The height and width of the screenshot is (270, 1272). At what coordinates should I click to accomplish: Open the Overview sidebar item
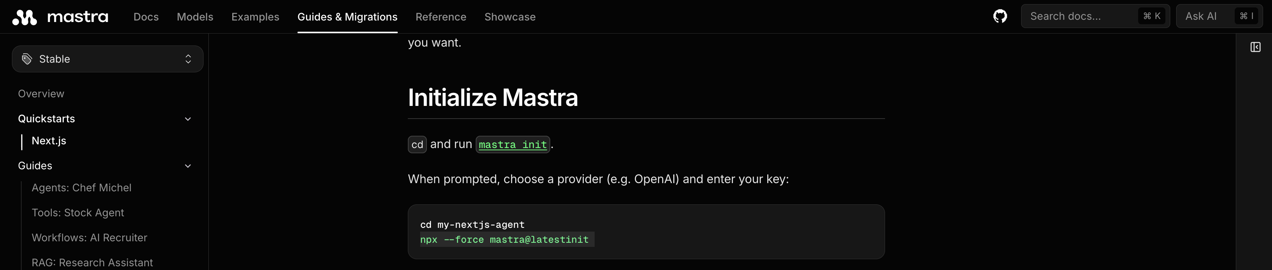click(x=41, y=94)
